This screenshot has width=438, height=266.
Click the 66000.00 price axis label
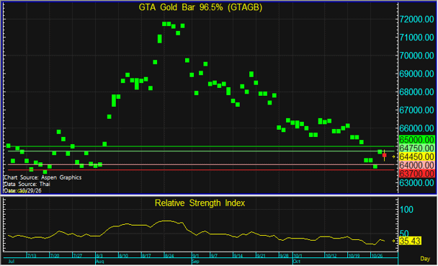[416, 128]
